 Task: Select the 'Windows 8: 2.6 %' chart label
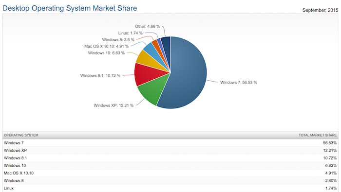(x=118, y=40)
